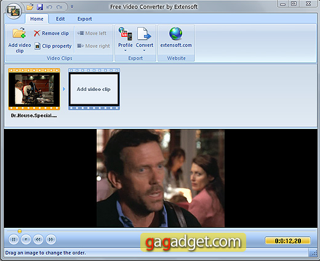Stop the video playback
The image size is (320, 261).
click(x=26, y=240)
